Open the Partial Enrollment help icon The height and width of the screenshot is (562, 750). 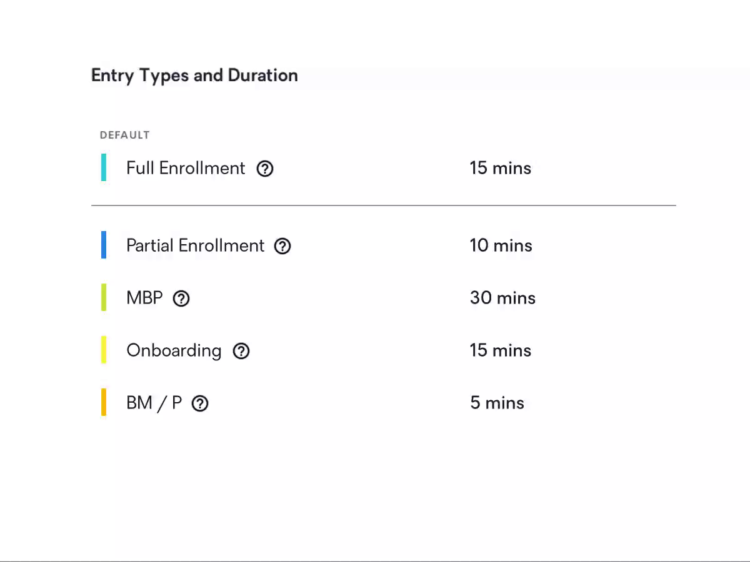coord(282,246)
